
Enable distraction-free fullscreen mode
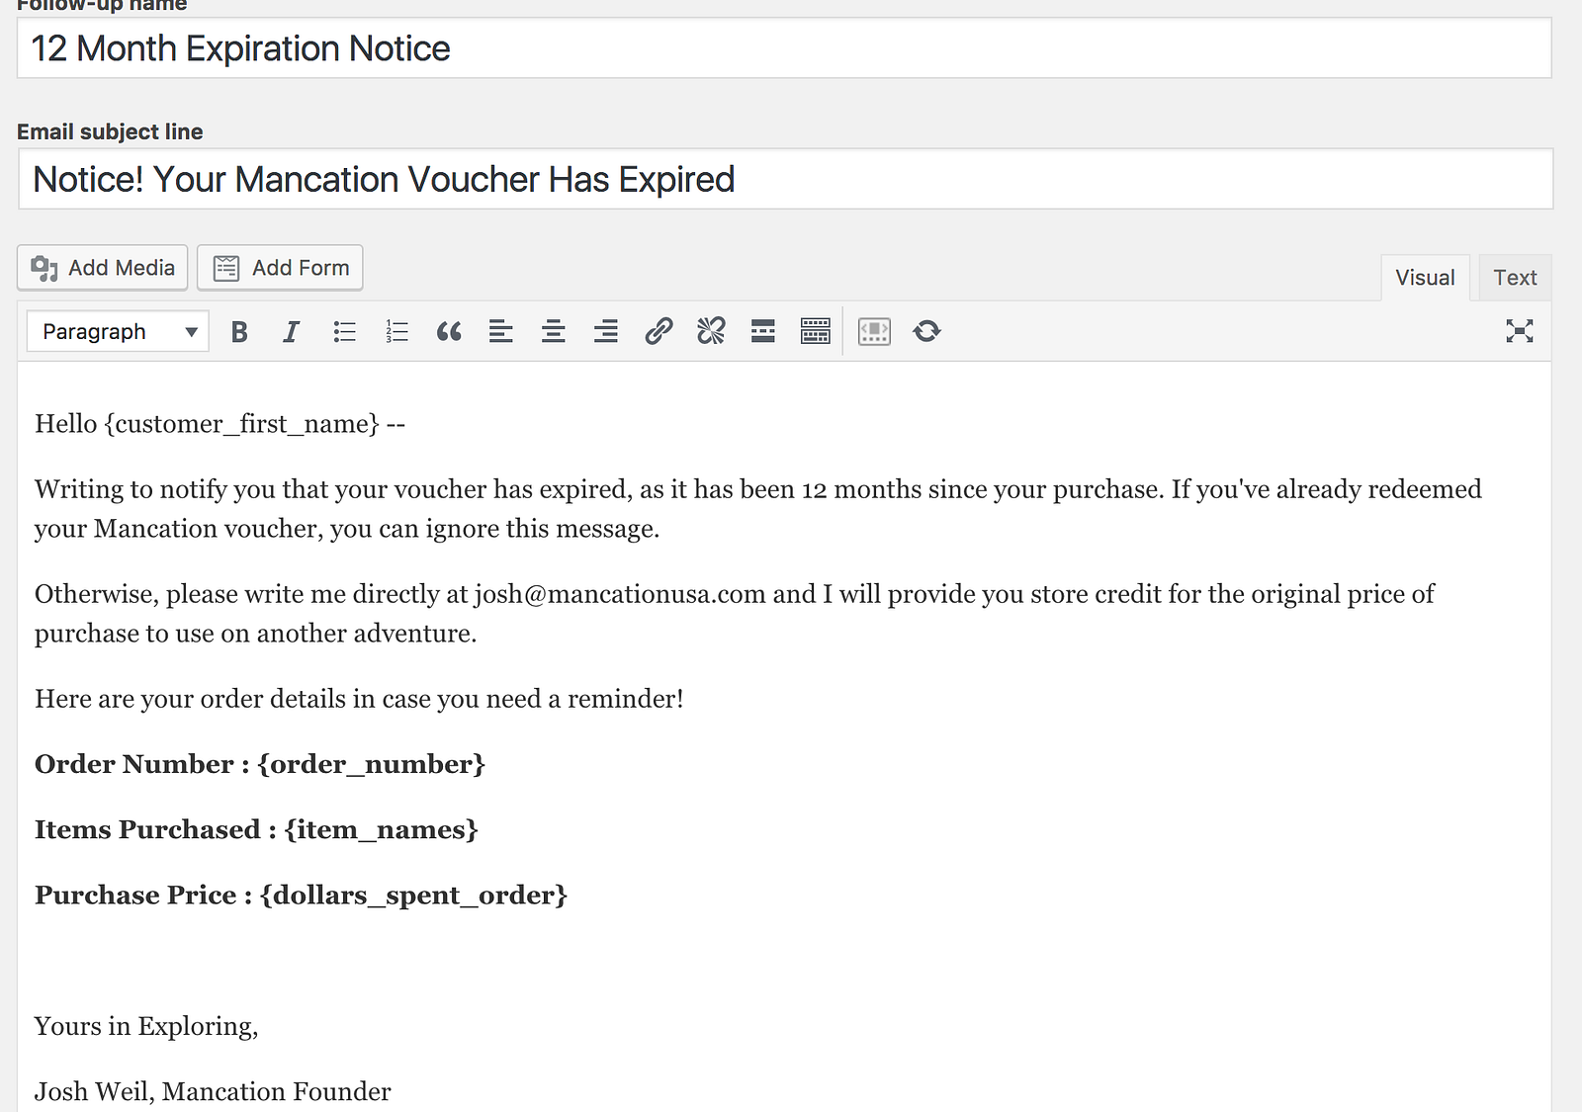1520,331
